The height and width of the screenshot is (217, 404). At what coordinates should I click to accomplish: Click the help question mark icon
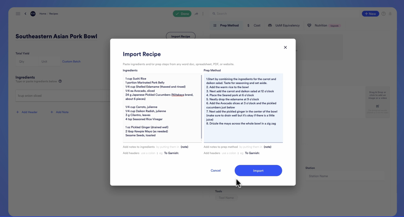coord(384,14)
